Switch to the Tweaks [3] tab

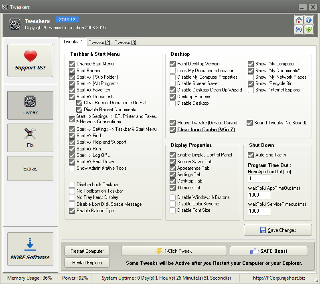point(125,43)
